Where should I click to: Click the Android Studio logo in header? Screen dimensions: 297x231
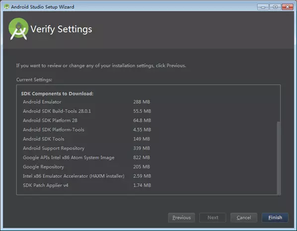click(18, 29)
